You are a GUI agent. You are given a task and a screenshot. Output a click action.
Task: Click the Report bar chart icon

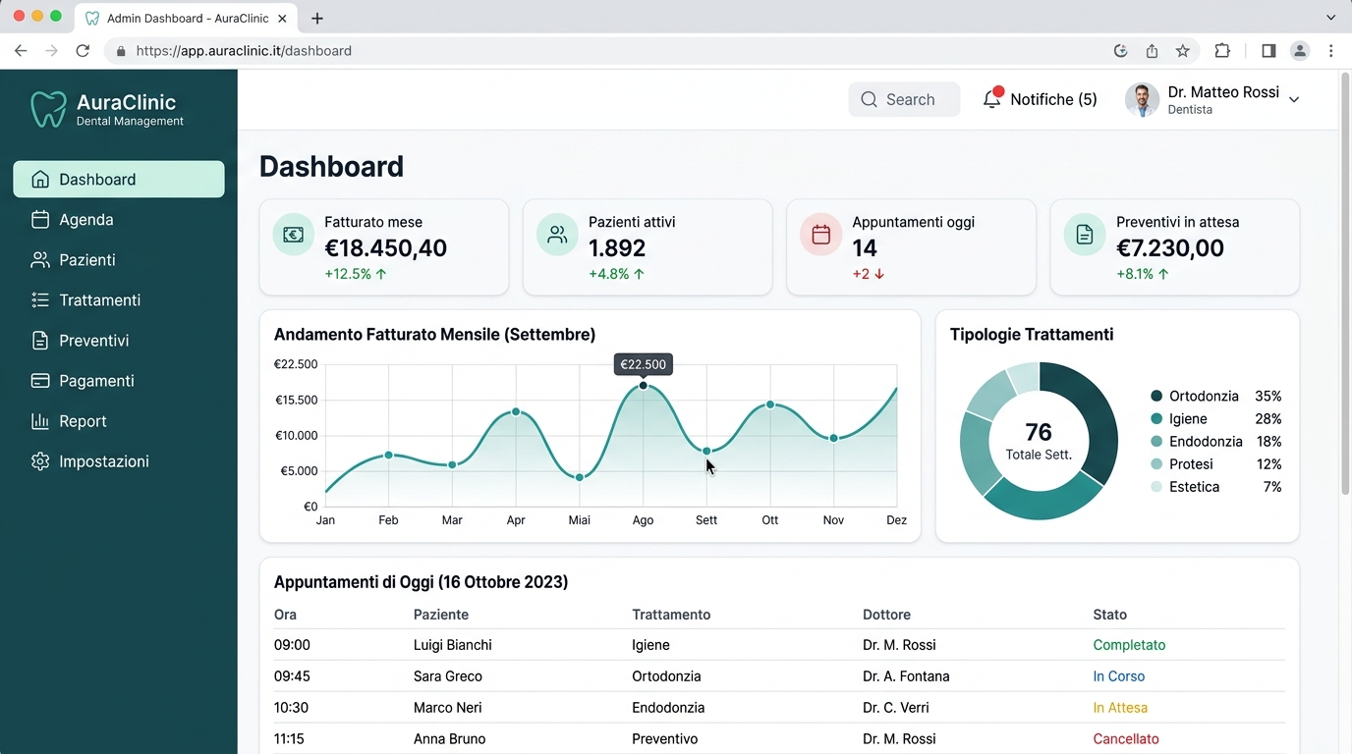point(40,421)
